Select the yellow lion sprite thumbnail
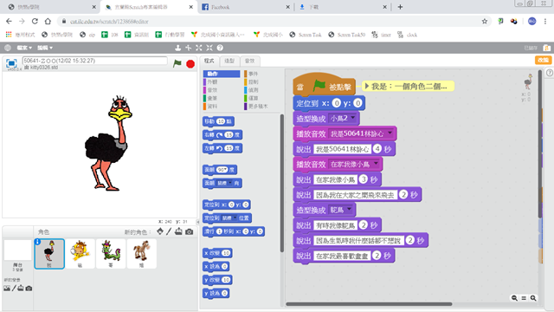The width and height of the screenshot is (554, 312). coord(81,253)
